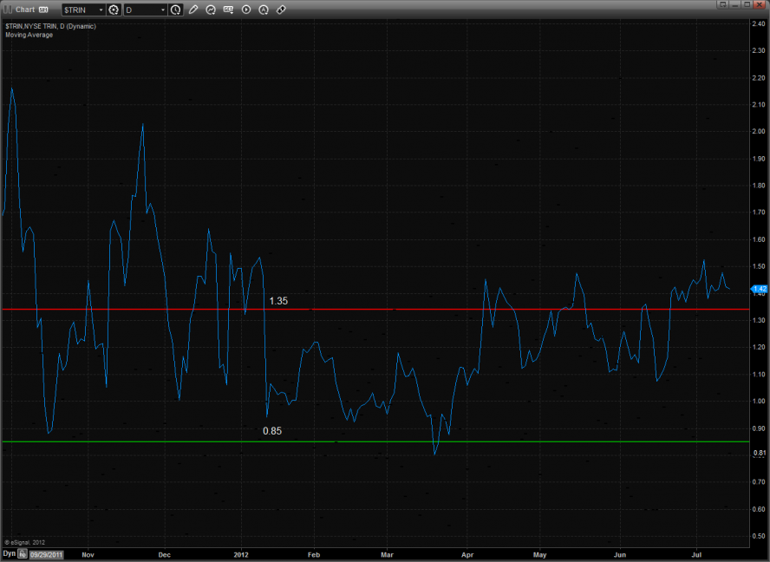Toggle the Dyn dynamic mode label
Viewport: 770px width, 562px height.
[9, 552]
